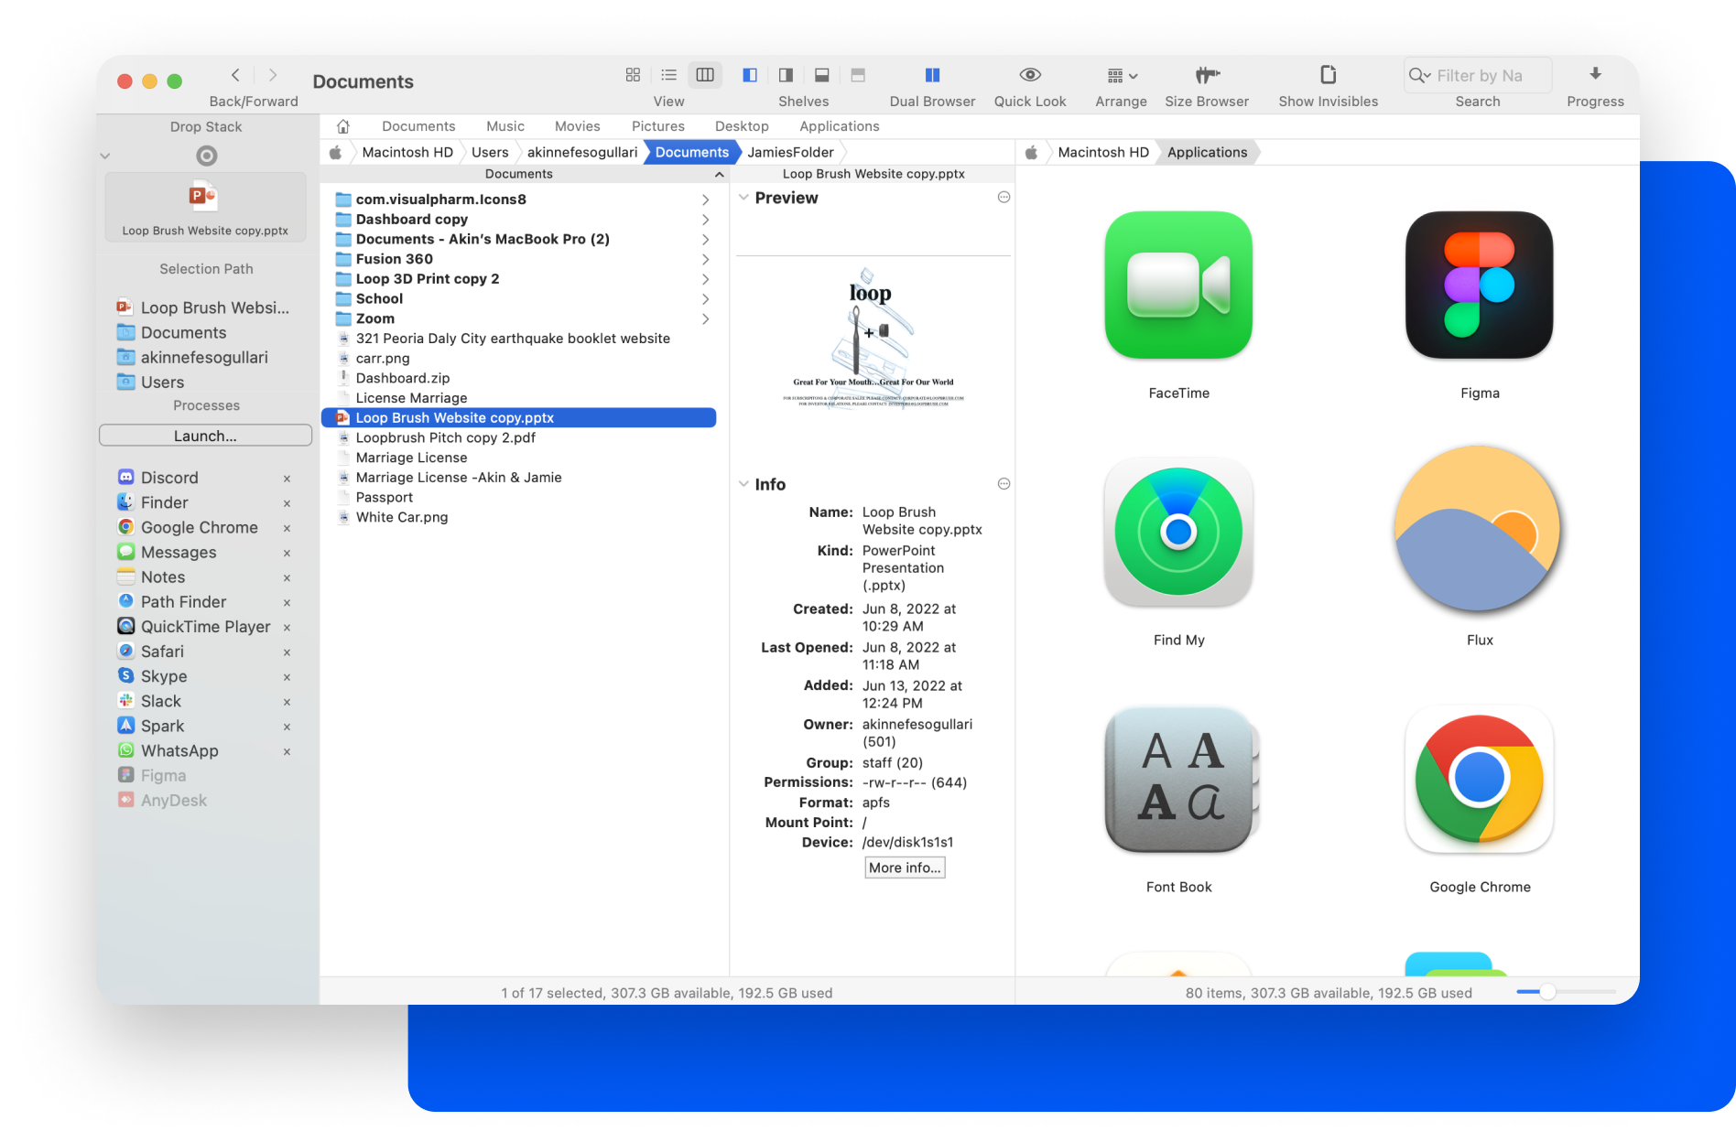Toggle the right shelf panel
The width and height of the screenshot is (1736, 1142).
(x=786, y=75)
